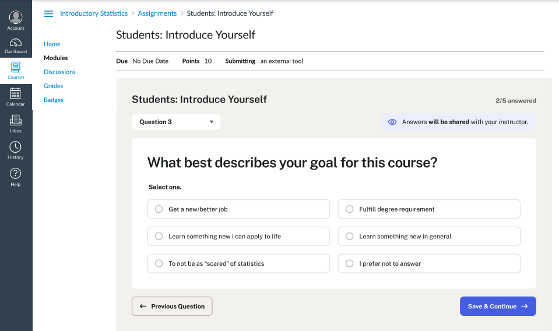Open the Help question mark icon

[16, 176]
